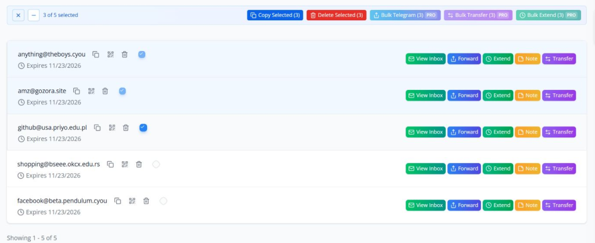Click the facebook@beta.pendulum.cyou email text
This screenshot has width=595, height=243.
point(62,201)
